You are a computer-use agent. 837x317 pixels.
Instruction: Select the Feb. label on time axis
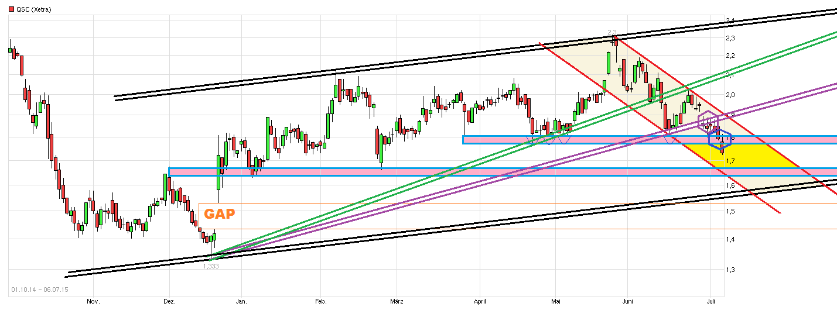[320, 302]
